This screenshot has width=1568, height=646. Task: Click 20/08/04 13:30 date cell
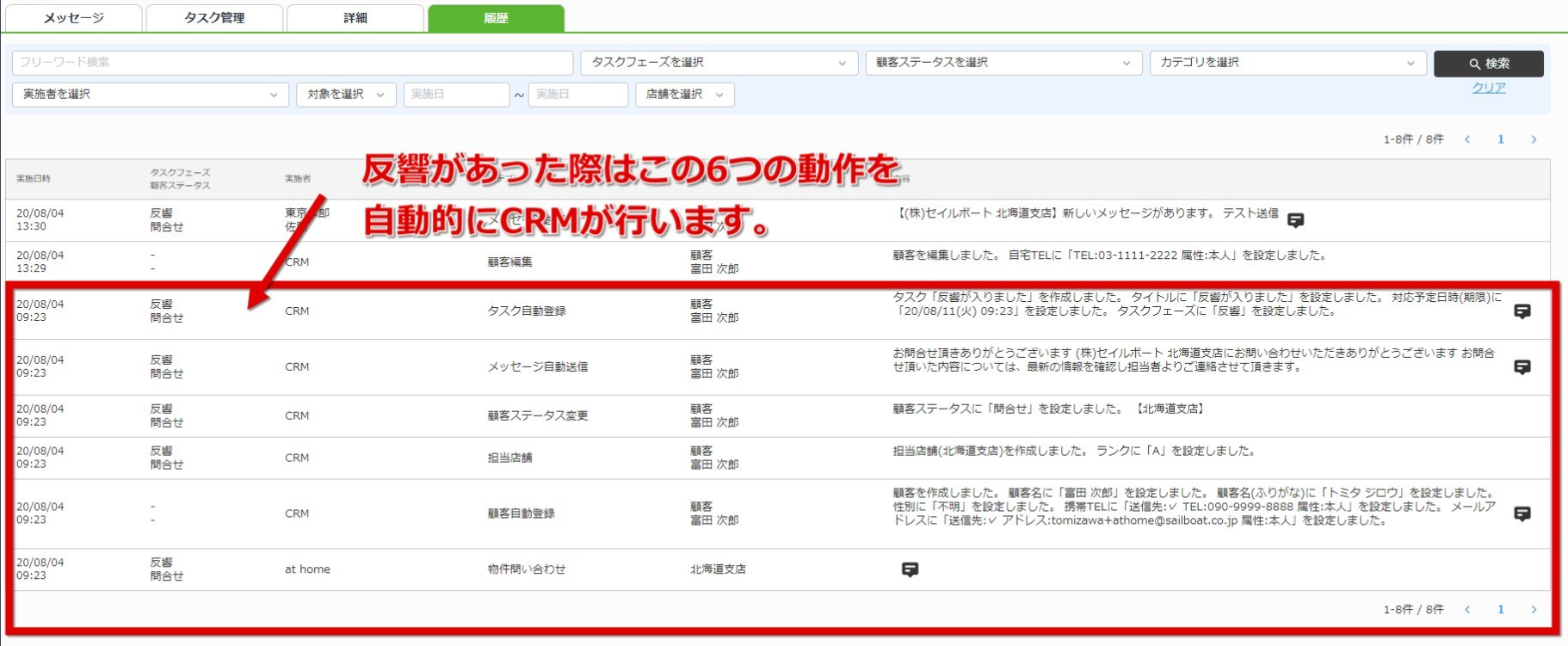point(40,220)
